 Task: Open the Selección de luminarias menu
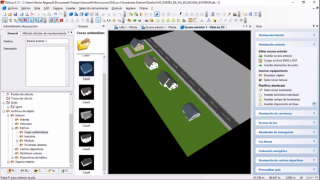click(93, 8)
